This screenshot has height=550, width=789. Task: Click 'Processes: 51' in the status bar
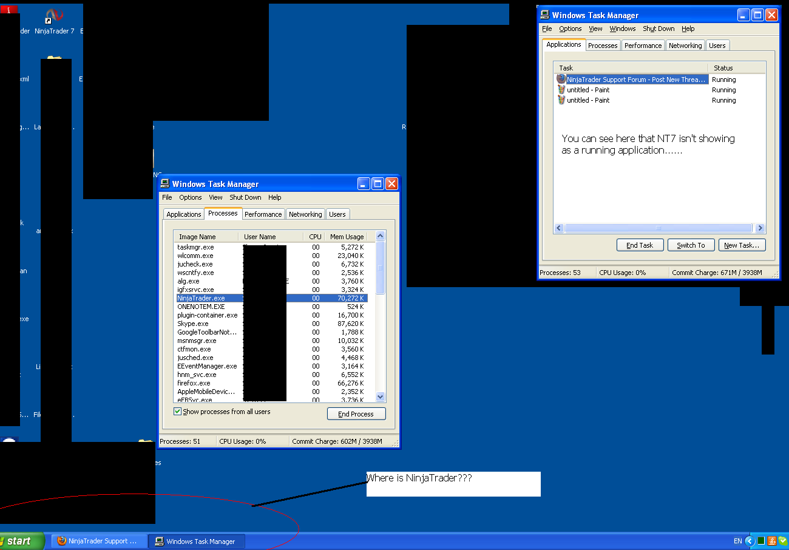(180, 441)
